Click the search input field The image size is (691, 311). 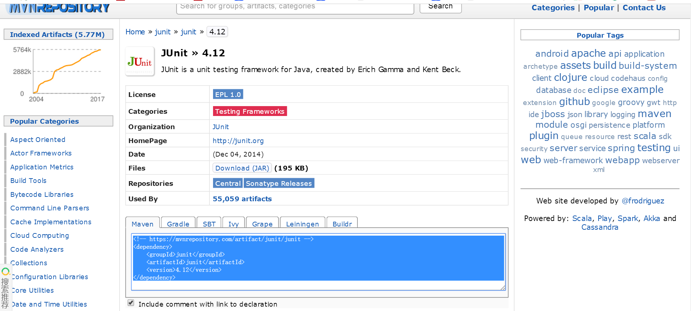(x=295, y=8)
